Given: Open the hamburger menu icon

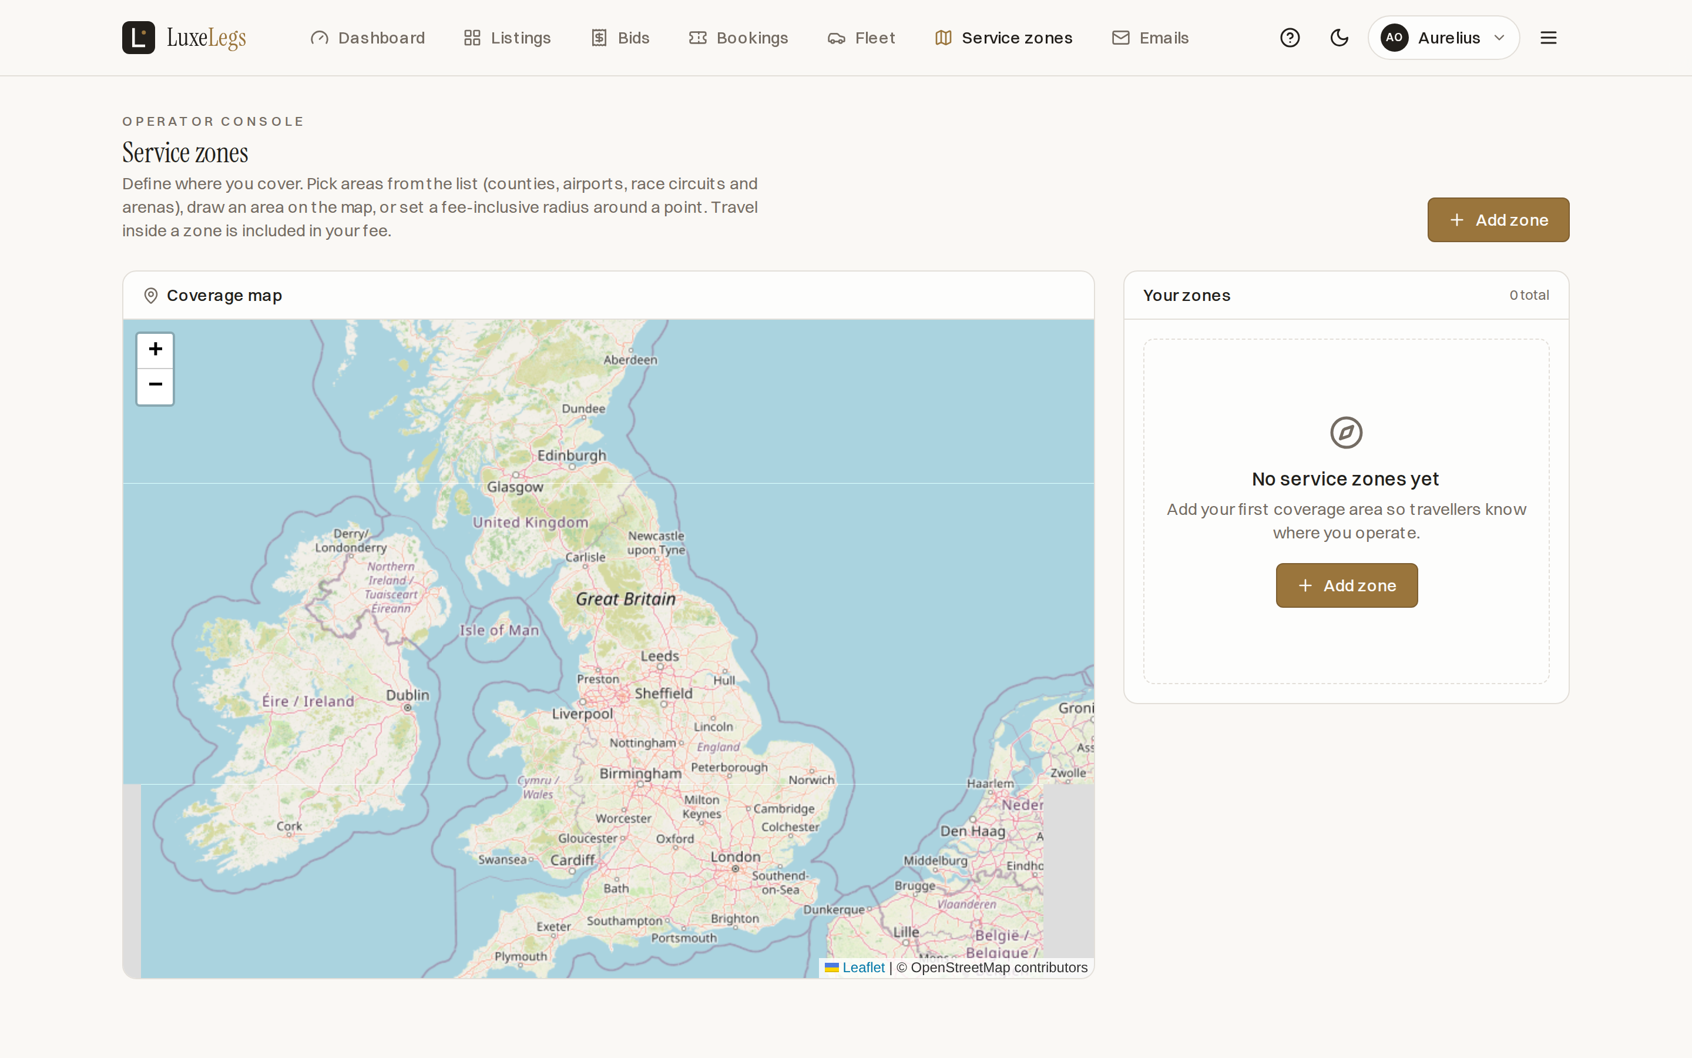Looking at the screenshot, I should (x=1549, y=38).
